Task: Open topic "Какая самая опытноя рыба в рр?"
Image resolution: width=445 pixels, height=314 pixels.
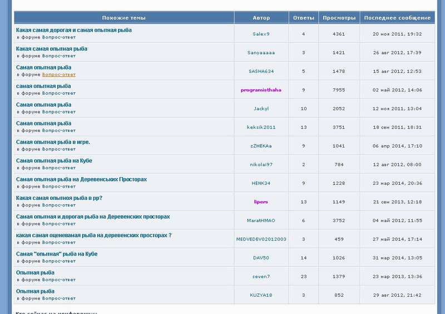Action: [59, 198]
